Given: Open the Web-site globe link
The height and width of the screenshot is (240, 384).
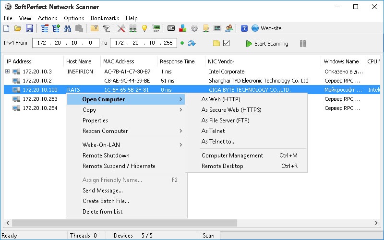Looking at the screenshot, I should [266, 28].
